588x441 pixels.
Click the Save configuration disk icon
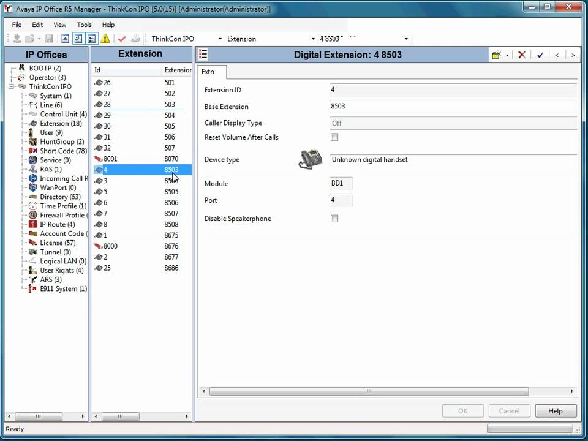49,39
